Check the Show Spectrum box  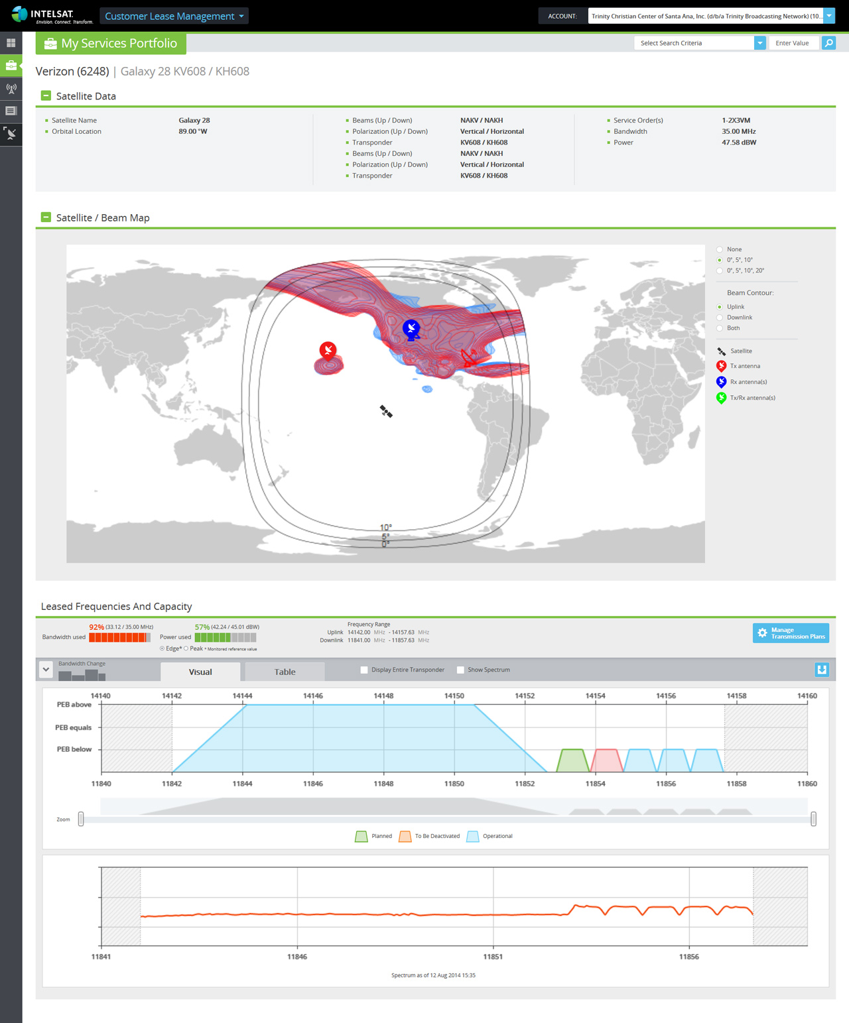pos(460,670)
